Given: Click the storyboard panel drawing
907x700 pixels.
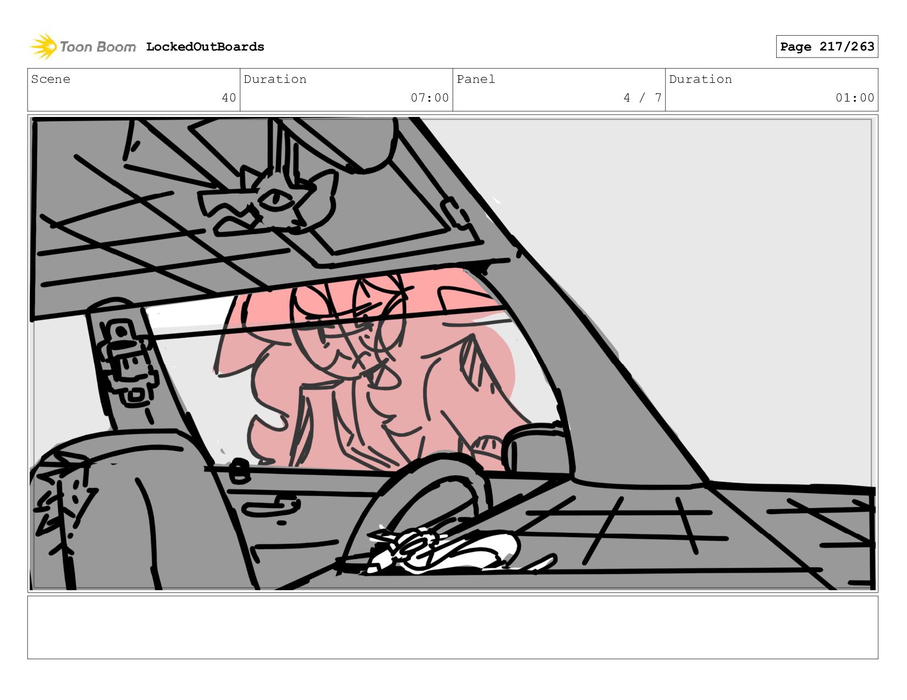Looking at the screenshot, I should click(452, 354).
